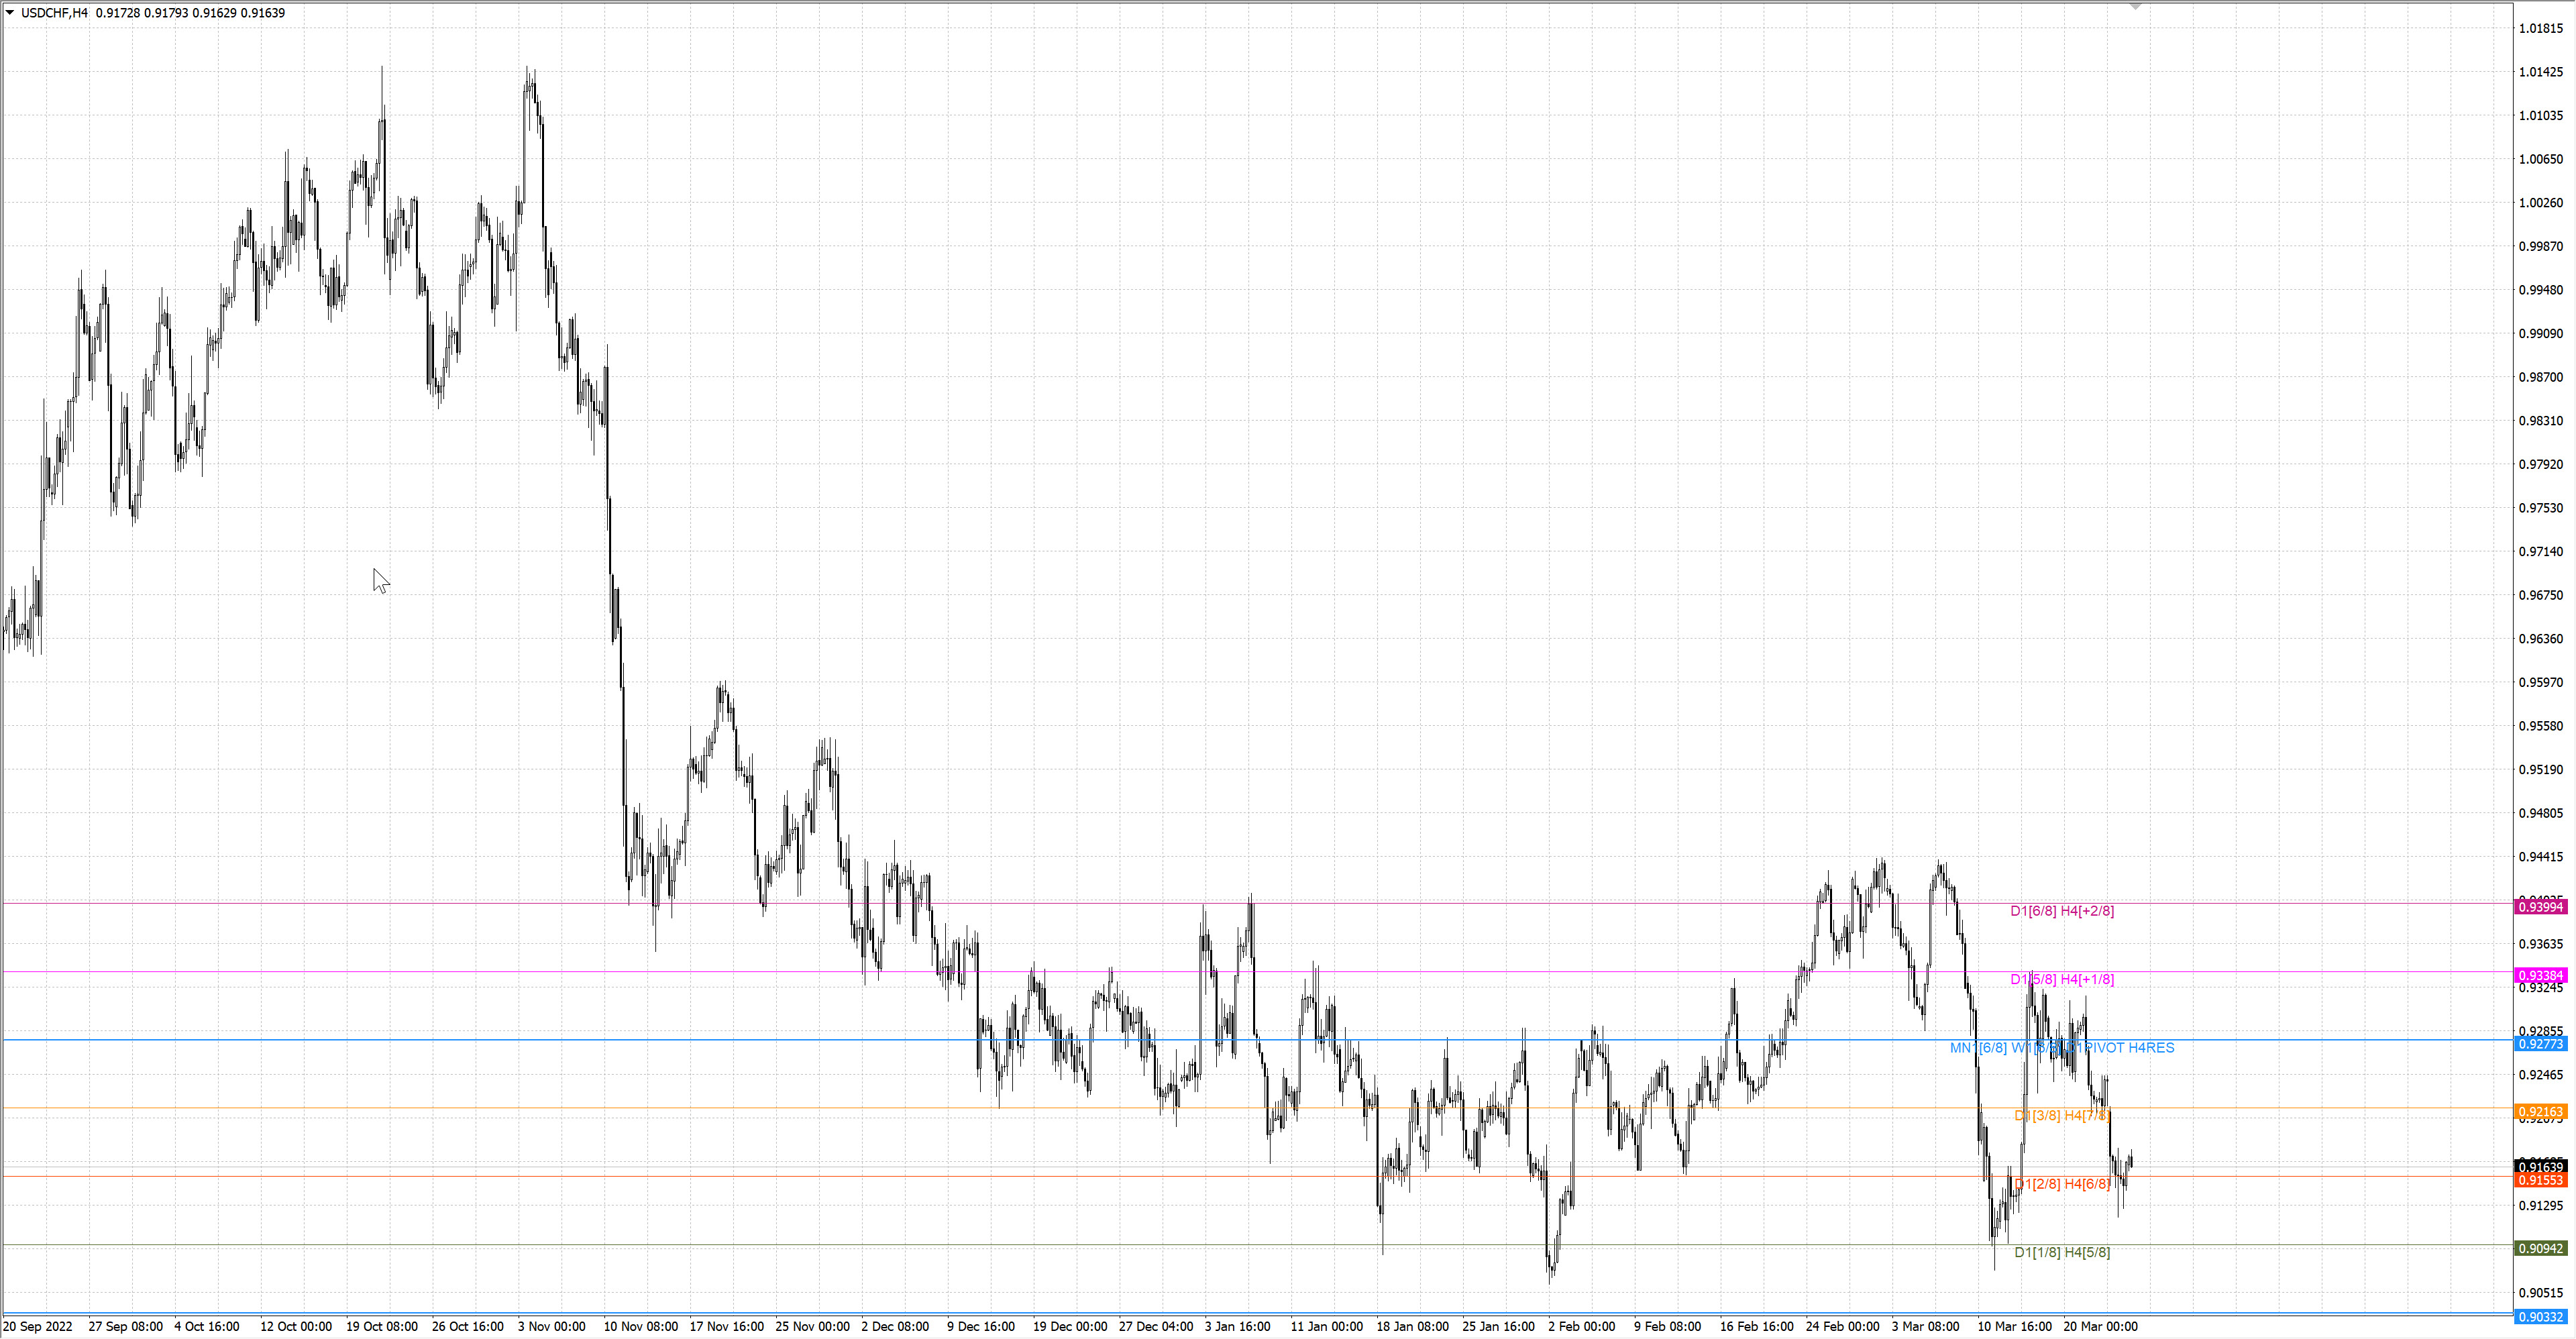Viewport: 2576px width, 1339px height.
Task: Select the D1[6/8] H4[+2/8] line label
Action: coord(2062,911)
